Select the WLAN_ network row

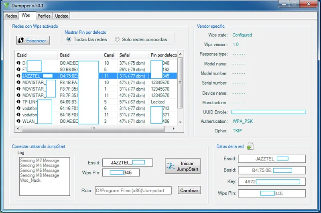click(x=96, y=121)
